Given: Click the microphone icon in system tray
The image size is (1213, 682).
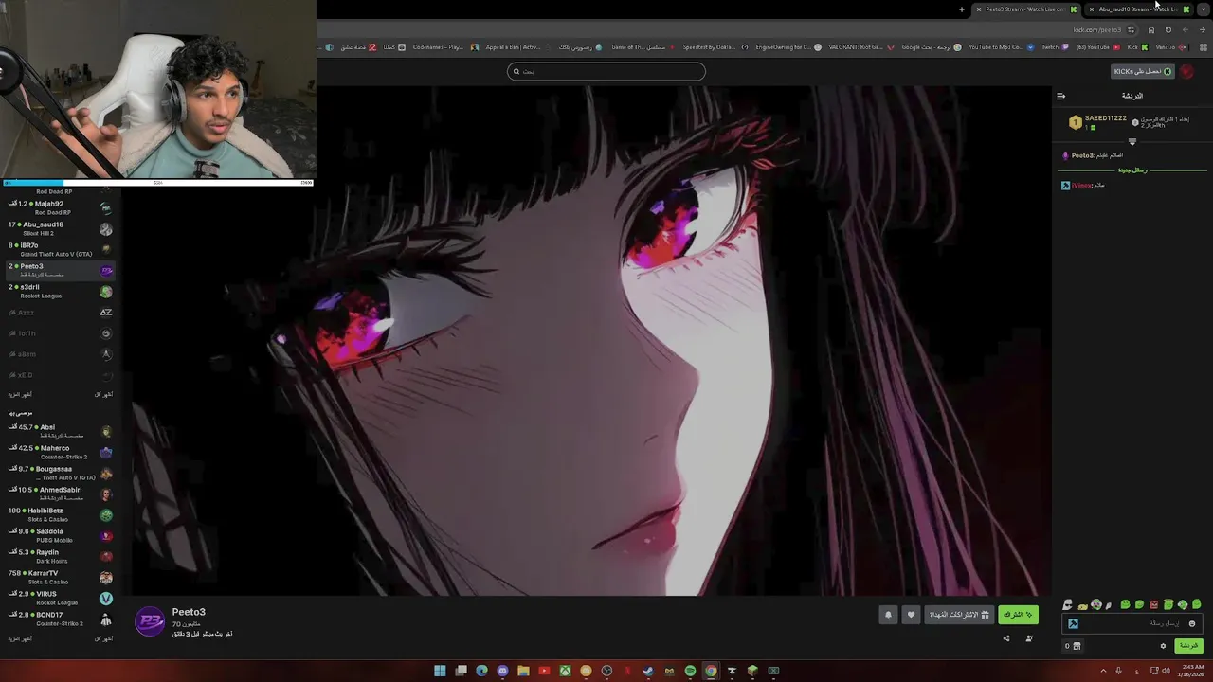Looking at the screenshot, I should [1118, 671].
